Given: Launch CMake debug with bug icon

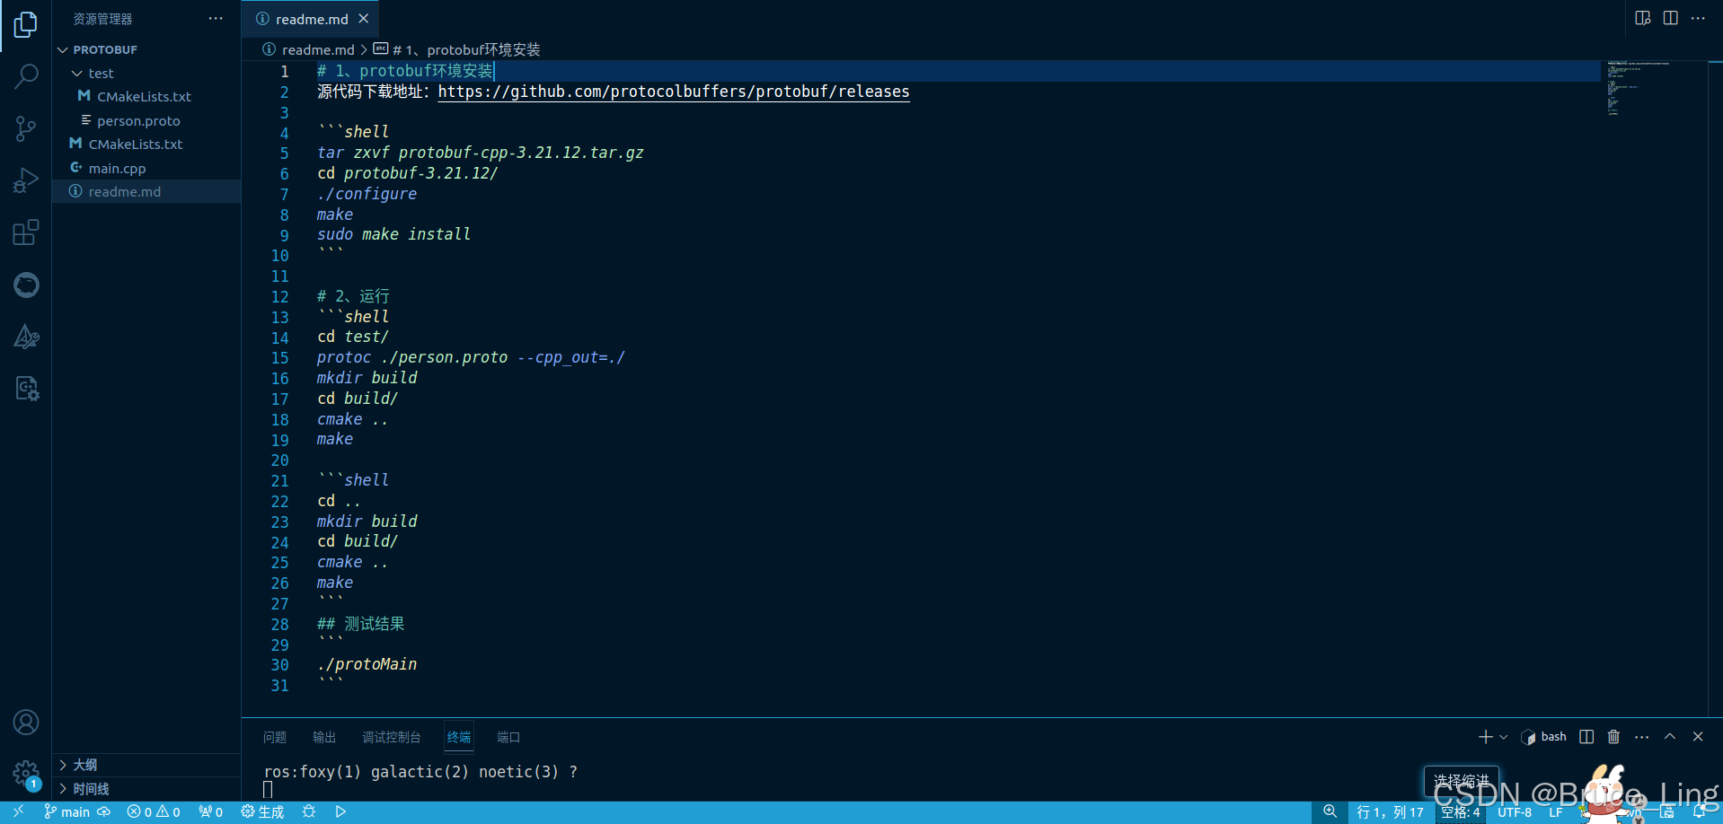Looking at the screenshot, I should coord(309,811).
